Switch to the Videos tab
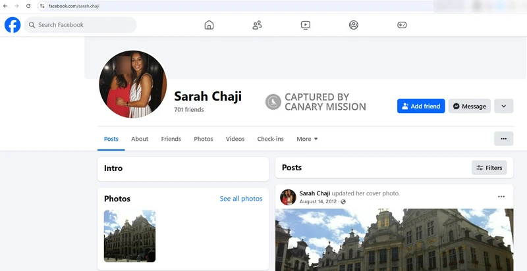 click(x=235, y=139)
